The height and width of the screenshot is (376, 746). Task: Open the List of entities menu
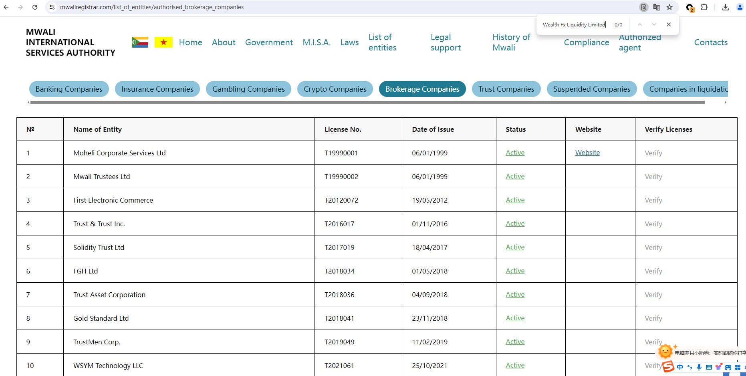pos(382,42)
